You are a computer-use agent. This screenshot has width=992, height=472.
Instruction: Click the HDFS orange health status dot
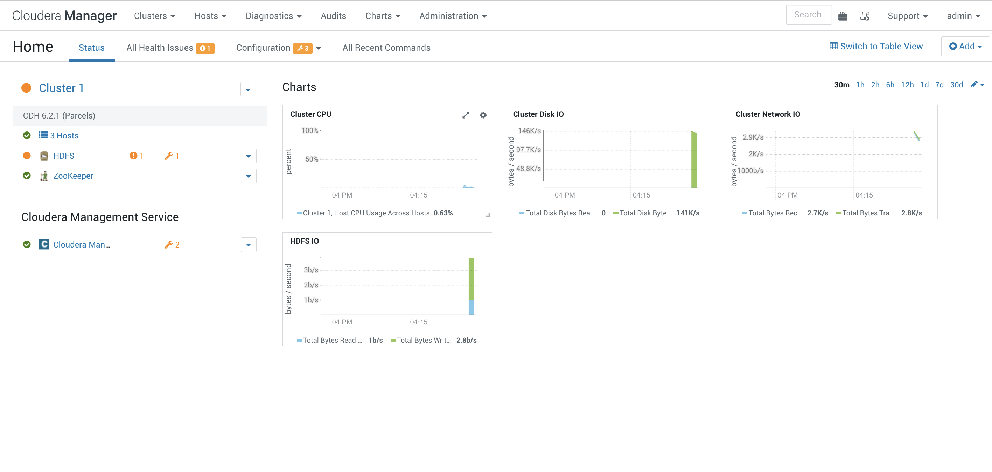click(27, 155)
